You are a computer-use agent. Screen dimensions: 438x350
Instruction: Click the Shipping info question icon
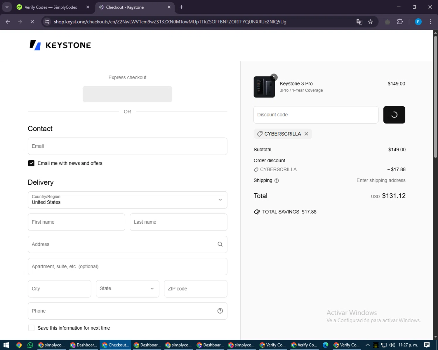tap(277, 181)
